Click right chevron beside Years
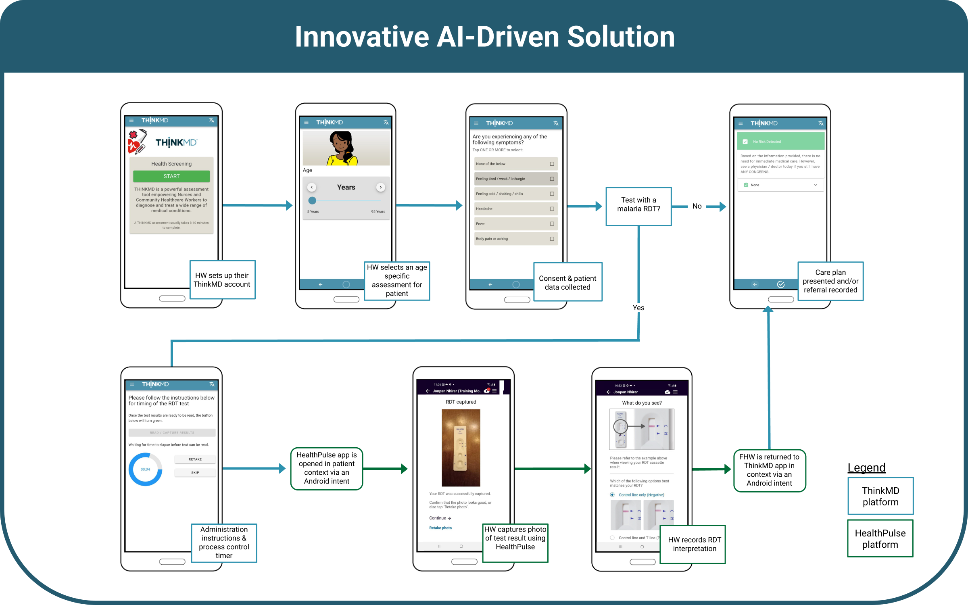 380,187
